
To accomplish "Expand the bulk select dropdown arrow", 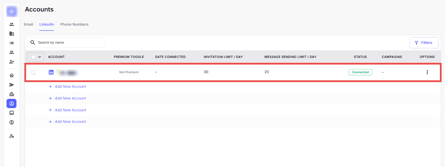I will point(39,57).
